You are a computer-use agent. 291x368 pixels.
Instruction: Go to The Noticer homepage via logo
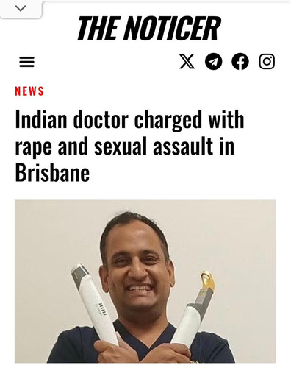point(148,28)
